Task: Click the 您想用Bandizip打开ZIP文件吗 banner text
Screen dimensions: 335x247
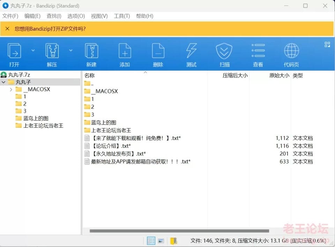Action: [50, 29]
